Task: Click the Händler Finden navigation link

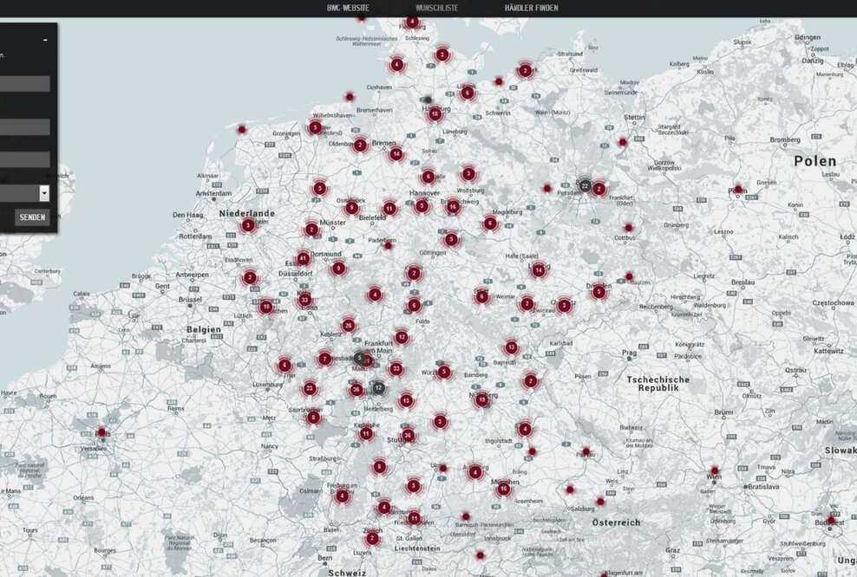Action: (531, 8)
